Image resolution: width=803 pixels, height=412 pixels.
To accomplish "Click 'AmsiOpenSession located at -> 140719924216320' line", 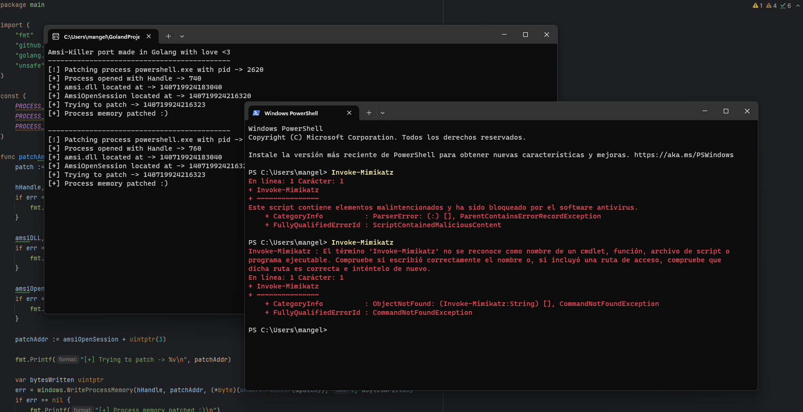I will (149, 96).
